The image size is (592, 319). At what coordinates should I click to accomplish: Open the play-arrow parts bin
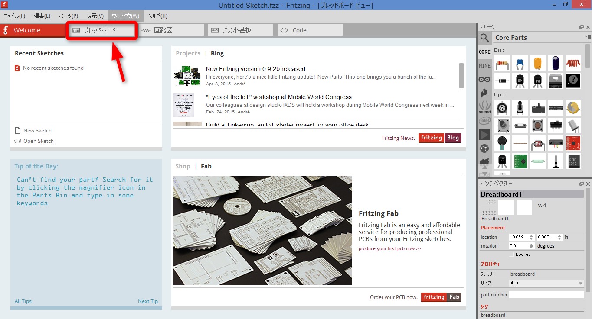pos(484,135)
